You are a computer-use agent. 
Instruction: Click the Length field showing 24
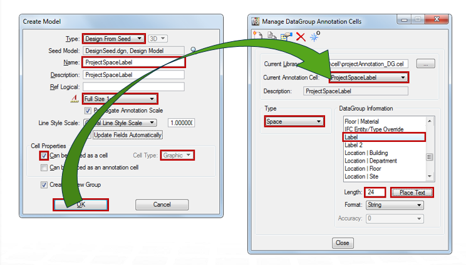point(375,192)
